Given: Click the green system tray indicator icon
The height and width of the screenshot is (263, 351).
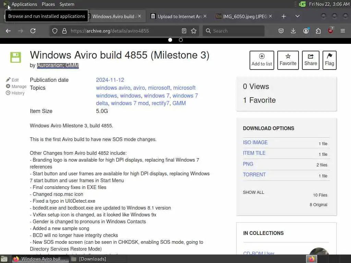Looking at the screenshot, I should coord(302,4).
